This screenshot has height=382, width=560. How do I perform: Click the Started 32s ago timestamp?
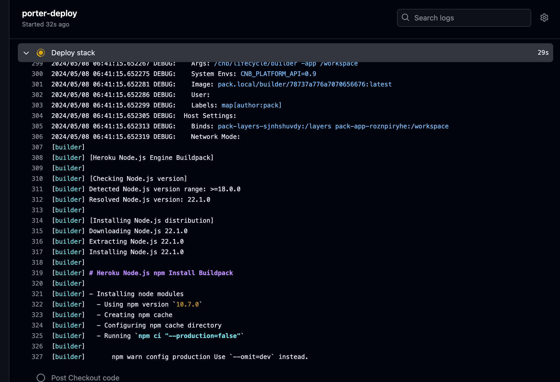coord(46,24)
